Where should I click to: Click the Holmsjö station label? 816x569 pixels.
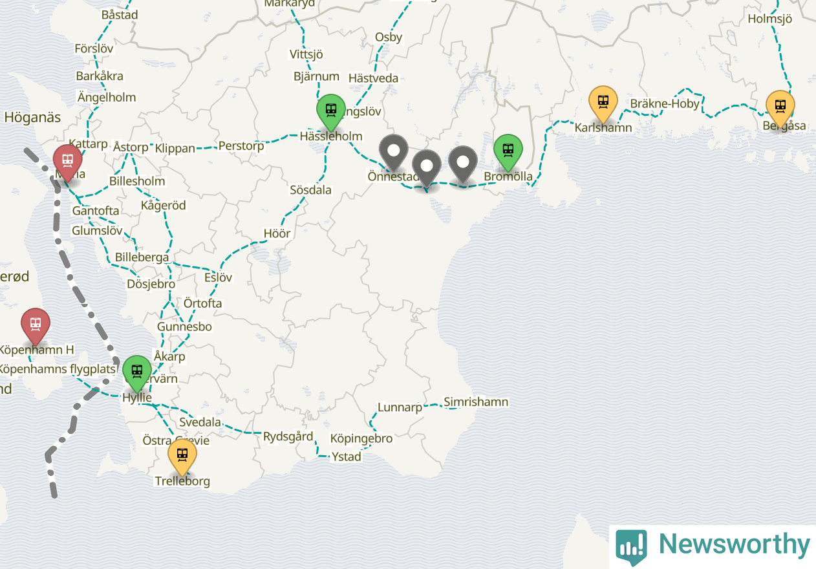pos(770,19)
